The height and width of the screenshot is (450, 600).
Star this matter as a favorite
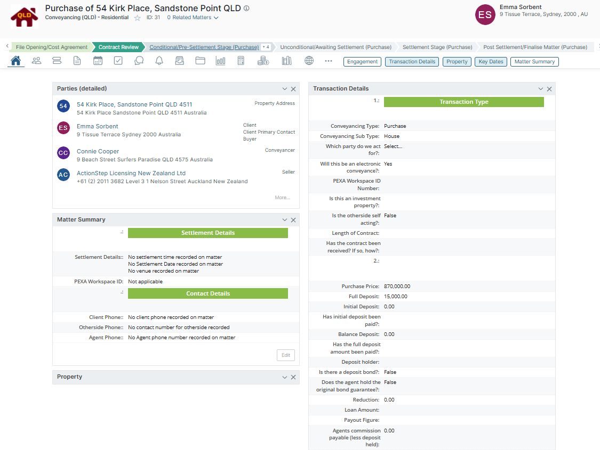click(137, 18)
